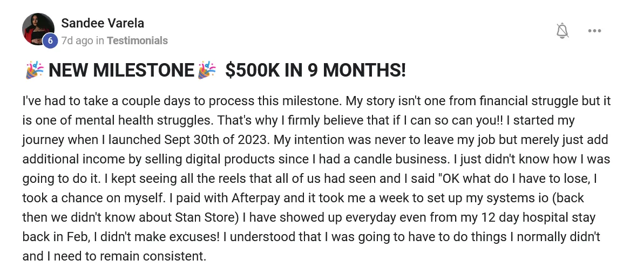Click the word in before Testimonials
Viewport: 630px width, 267px height.
pyautogui.click(x=100, y=40)
